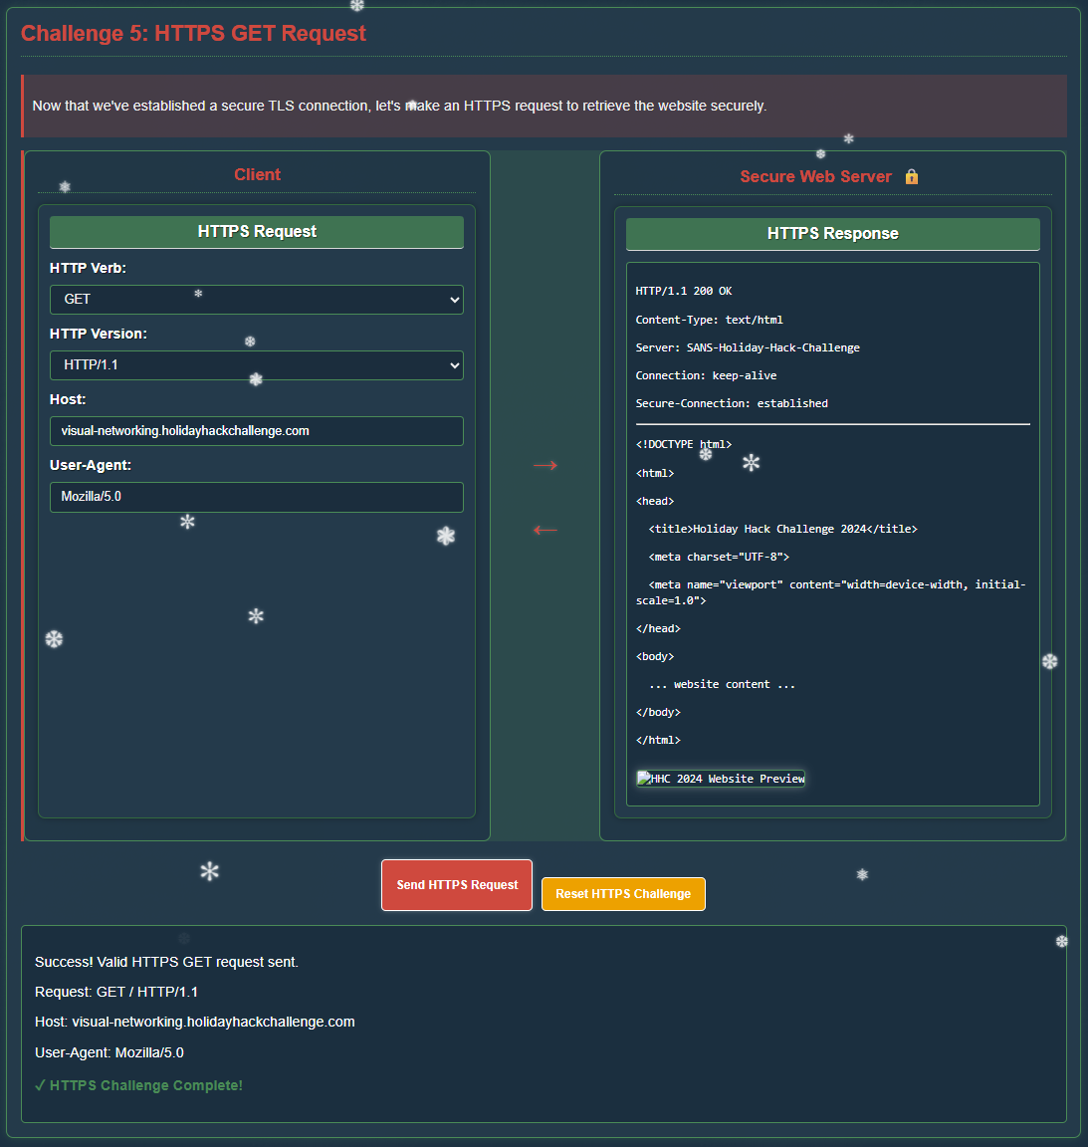Click the Challenge 5: HTTPS GET Request title
Screen dimensions: 1088x1147
tap(193, 33)
